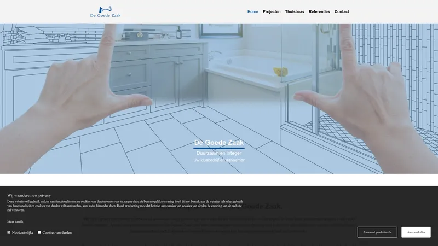Click 'Wij waarderen uw privacy' heading
The image size is (438, 246).
29,195
